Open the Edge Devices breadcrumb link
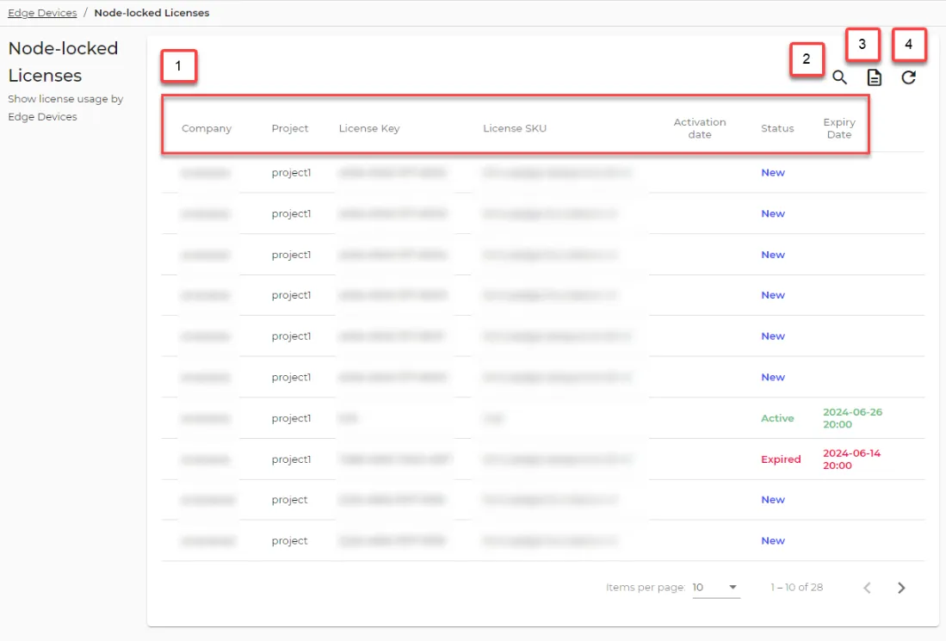 pyautogui.click(x=42, y=13)
